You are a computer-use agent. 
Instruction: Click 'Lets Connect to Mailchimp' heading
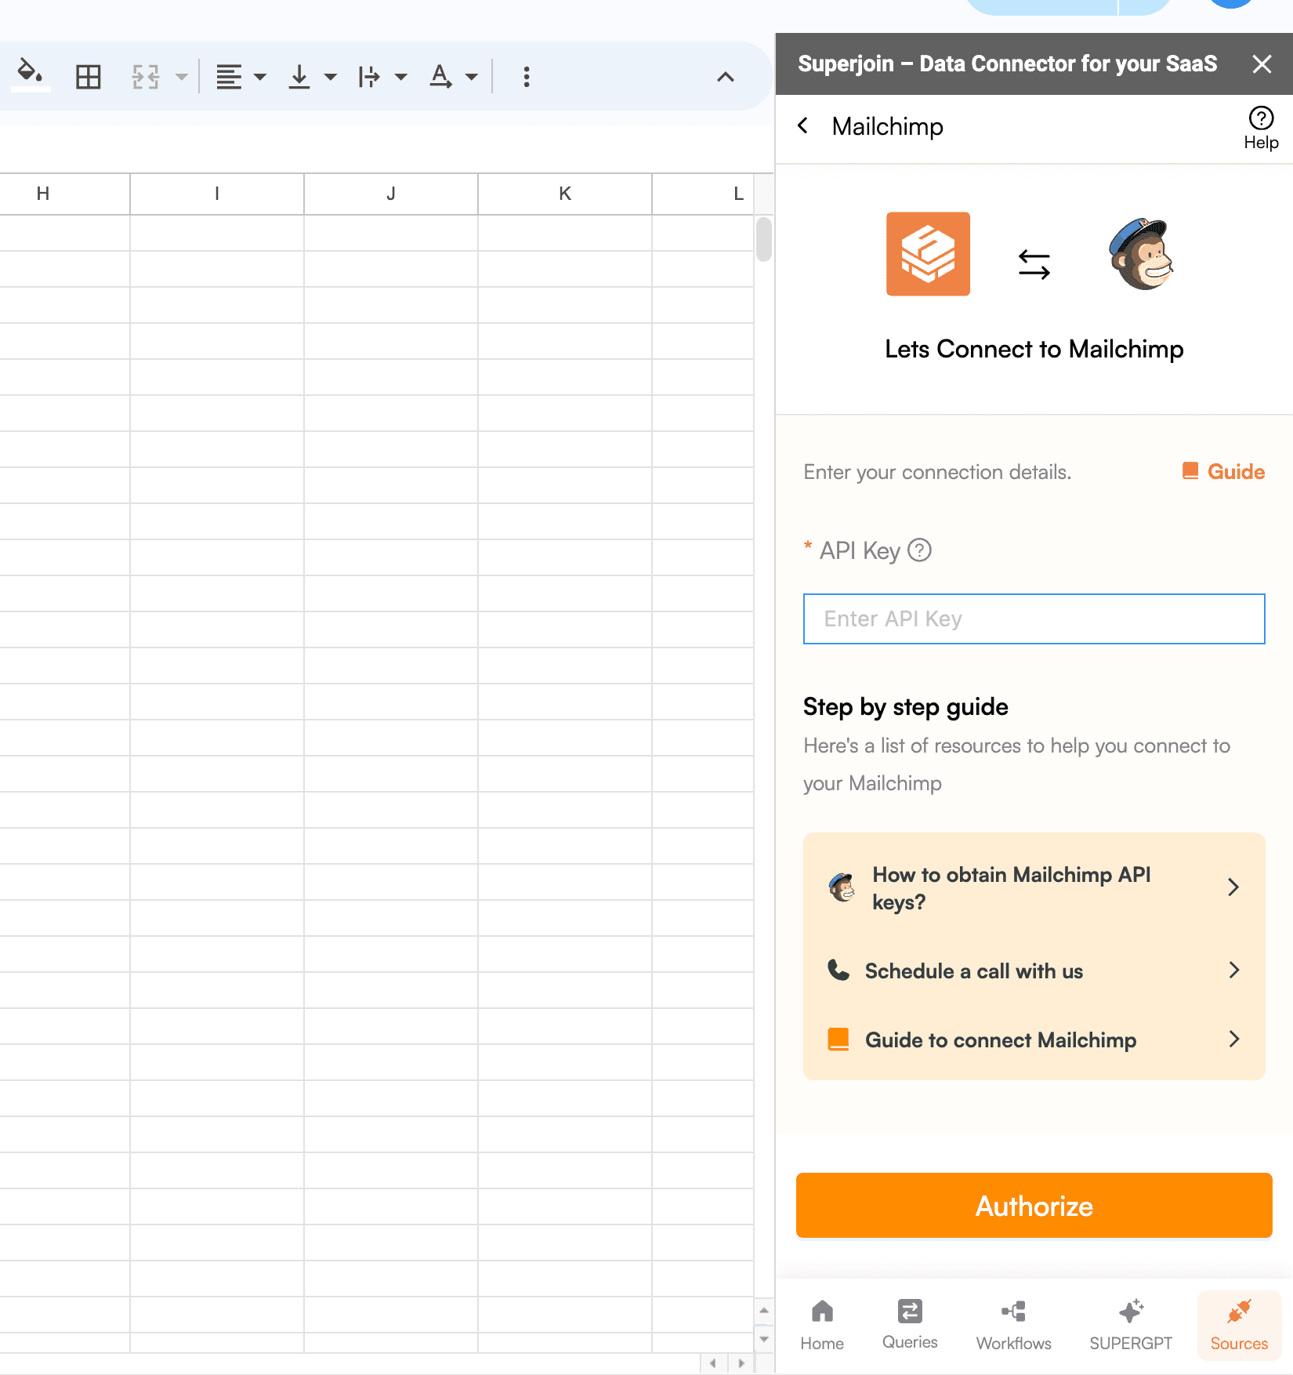(1034, 349)
